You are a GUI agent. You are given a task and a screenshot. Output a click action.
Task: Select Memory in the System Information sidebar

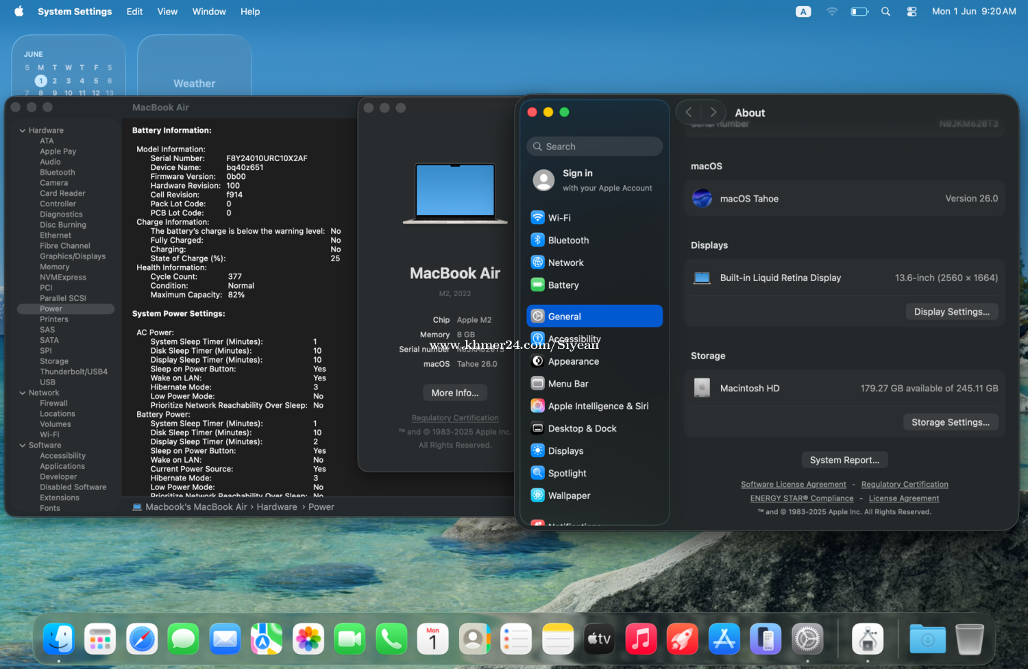(x=55, y=267)
